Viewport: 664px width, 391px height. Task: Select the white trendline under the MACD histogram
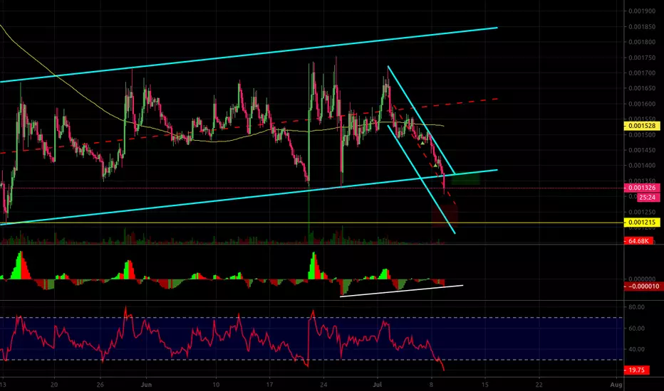click(401, 291)
